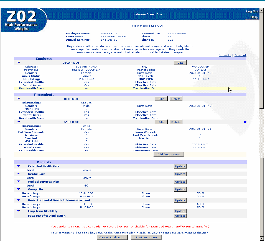Click postal code V3V 1A1
265x241 pixels.
[200, 70]
